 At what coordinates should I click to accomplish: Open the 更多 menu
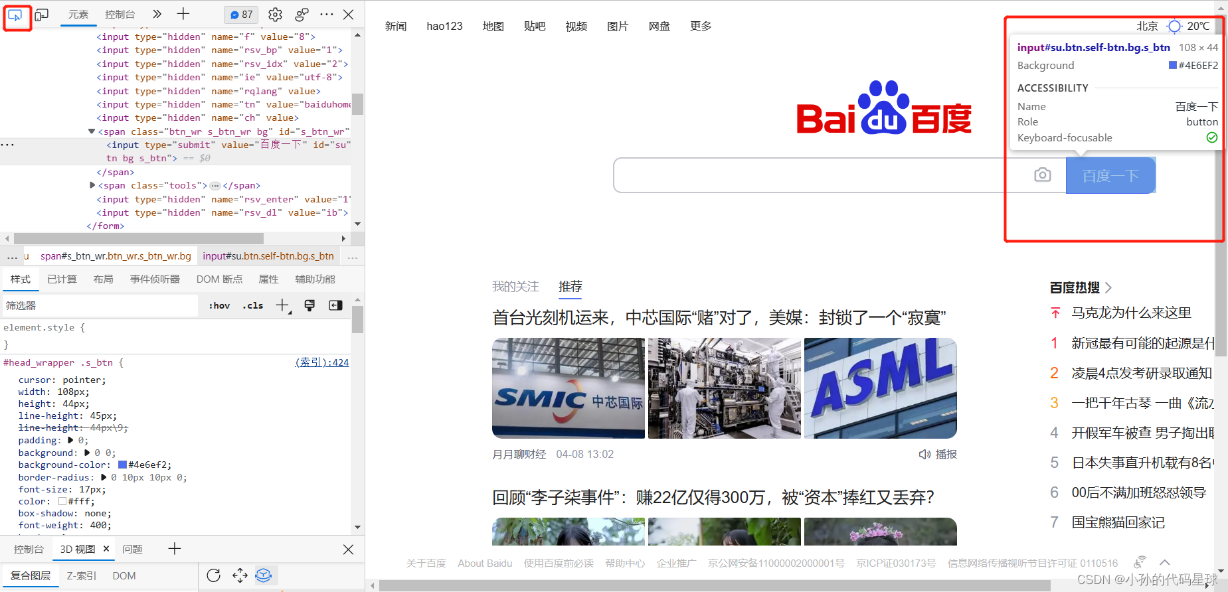pos(701,26)
